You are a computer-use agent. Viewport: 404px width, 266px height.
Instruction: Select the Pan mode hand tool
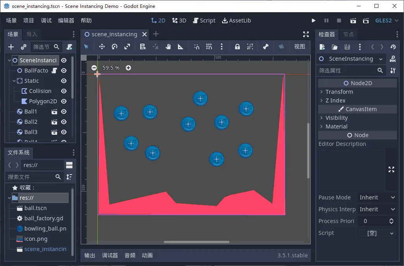(x=168, y=47)
